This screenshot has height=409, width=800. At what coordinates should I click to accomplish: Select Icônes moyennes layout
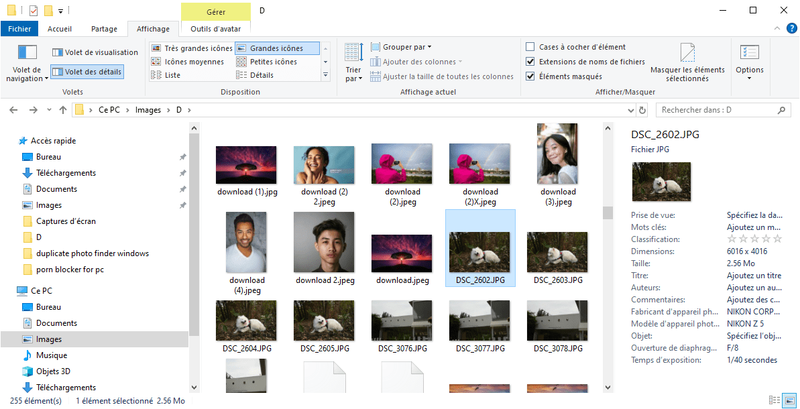point(187,62)
